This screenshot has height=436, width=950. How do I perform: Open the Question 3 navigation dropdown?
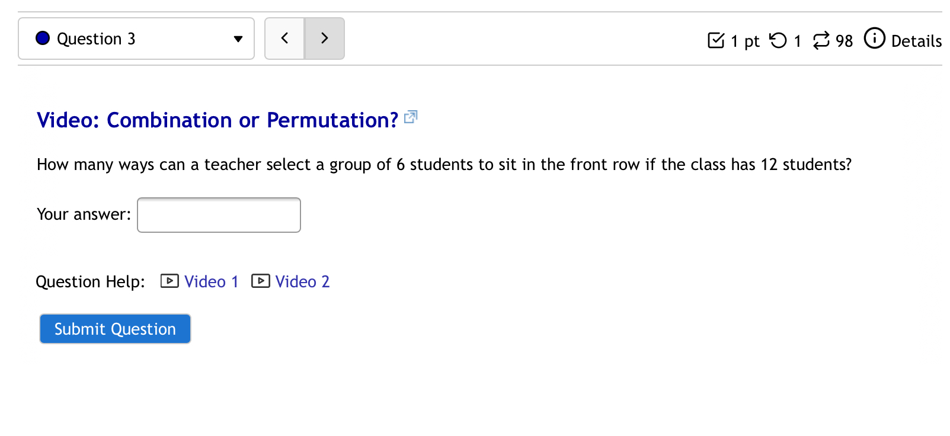[136, 39]
